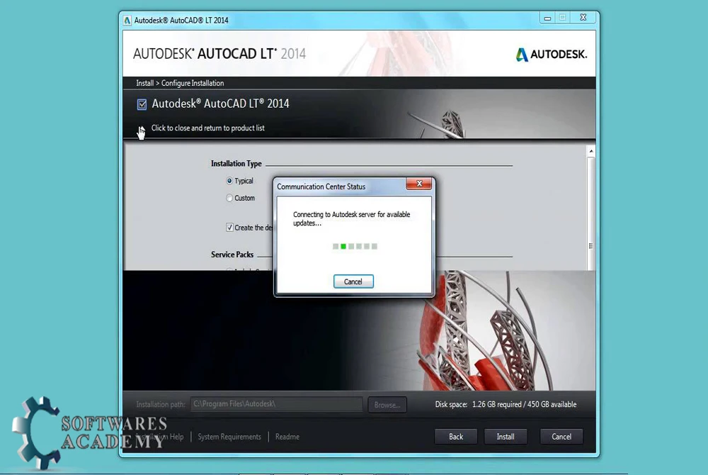This screenshot has width=708, height=475.
Task: Click the 'Install > Configure Installation' breadcrumb
Action: pos(180,83)
